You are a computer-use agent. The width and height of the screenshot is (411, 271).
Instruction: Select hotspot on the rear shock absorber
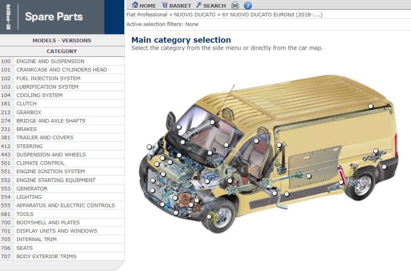341,182
